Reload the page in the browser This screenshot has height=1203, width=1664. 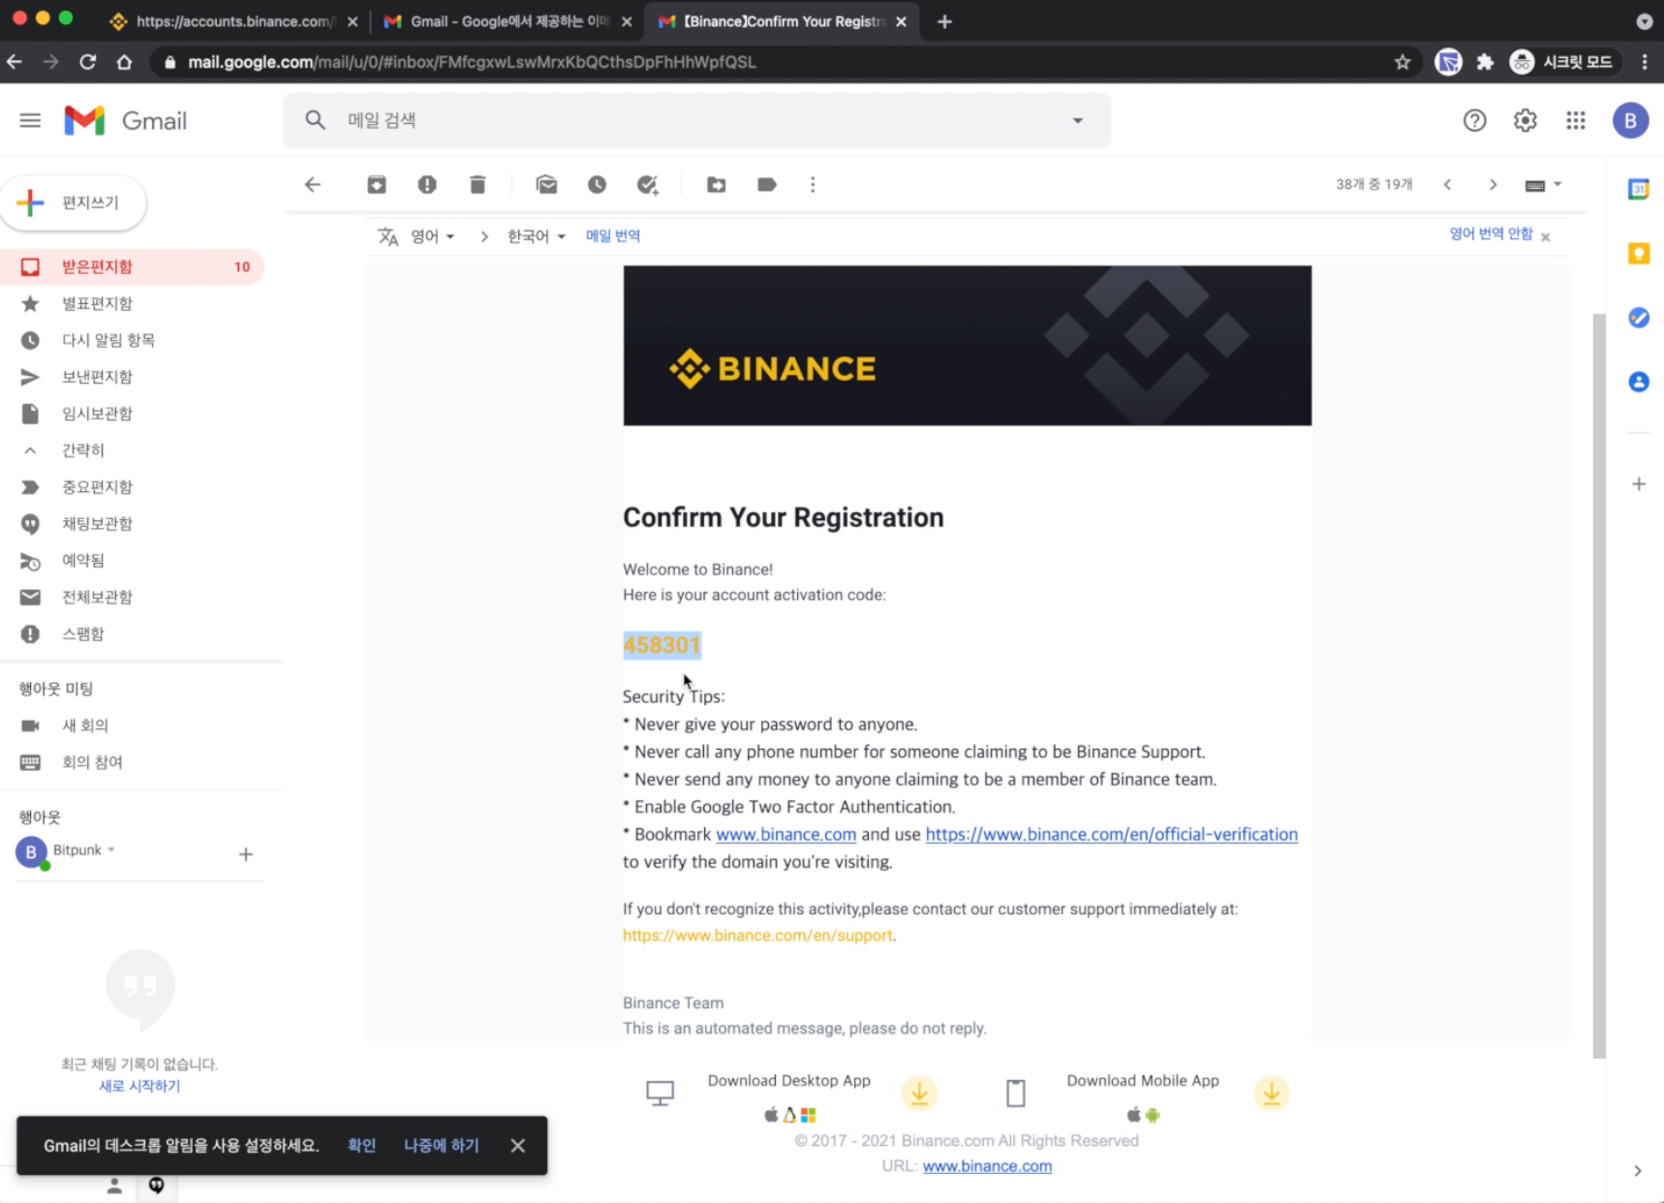tap(88, 62)
